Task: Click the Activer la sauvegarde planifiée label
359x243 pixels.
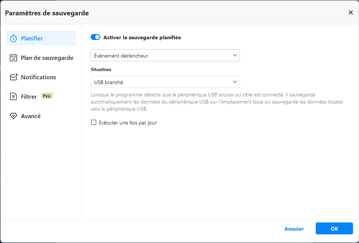Action: (142, 37)
